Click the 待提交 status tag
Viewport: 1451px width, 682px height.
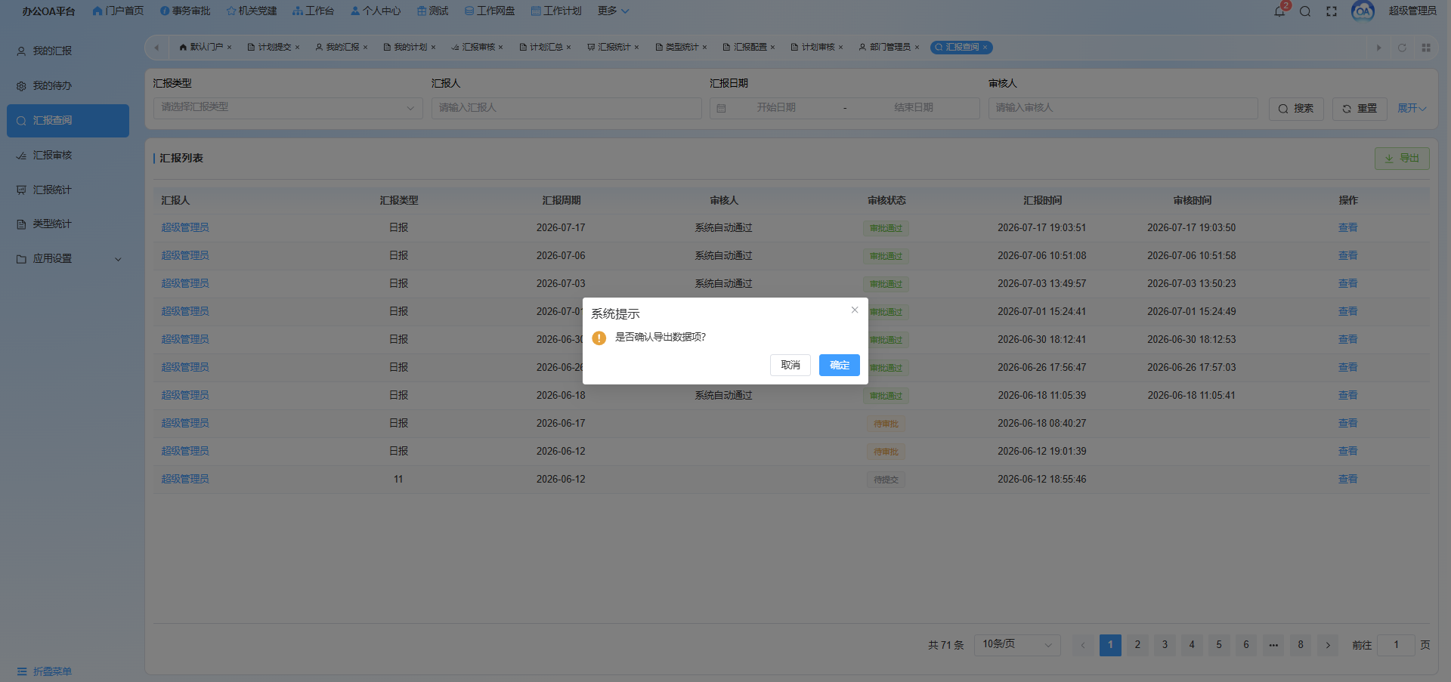tap(886, 480)
